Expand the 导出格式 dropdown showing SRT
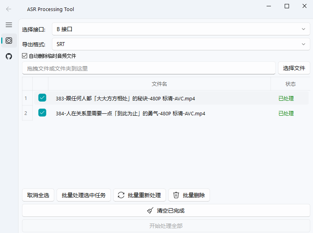The width and height of the screenshot is (313, 233). click(181, 44)
